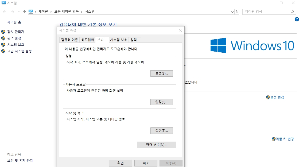Image resolution: width=299 pixels, height=167 pixels.
Task: Close the 시스템 속성 dialog
Action: tap(180, 30)
